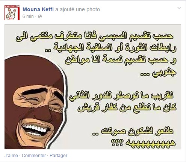
Task: Like the post with J'aime
Action: pos(11,156)
